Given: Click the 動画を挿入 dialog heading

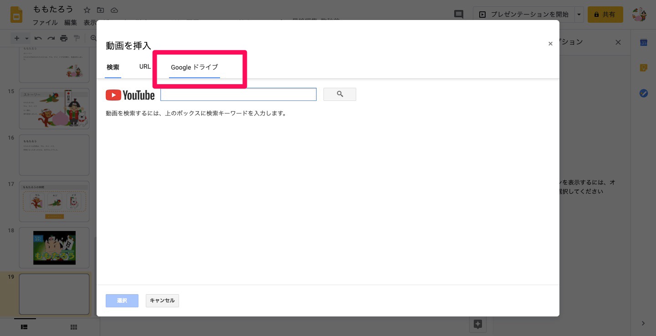Looking at the screenshot, I should point(128,45).
